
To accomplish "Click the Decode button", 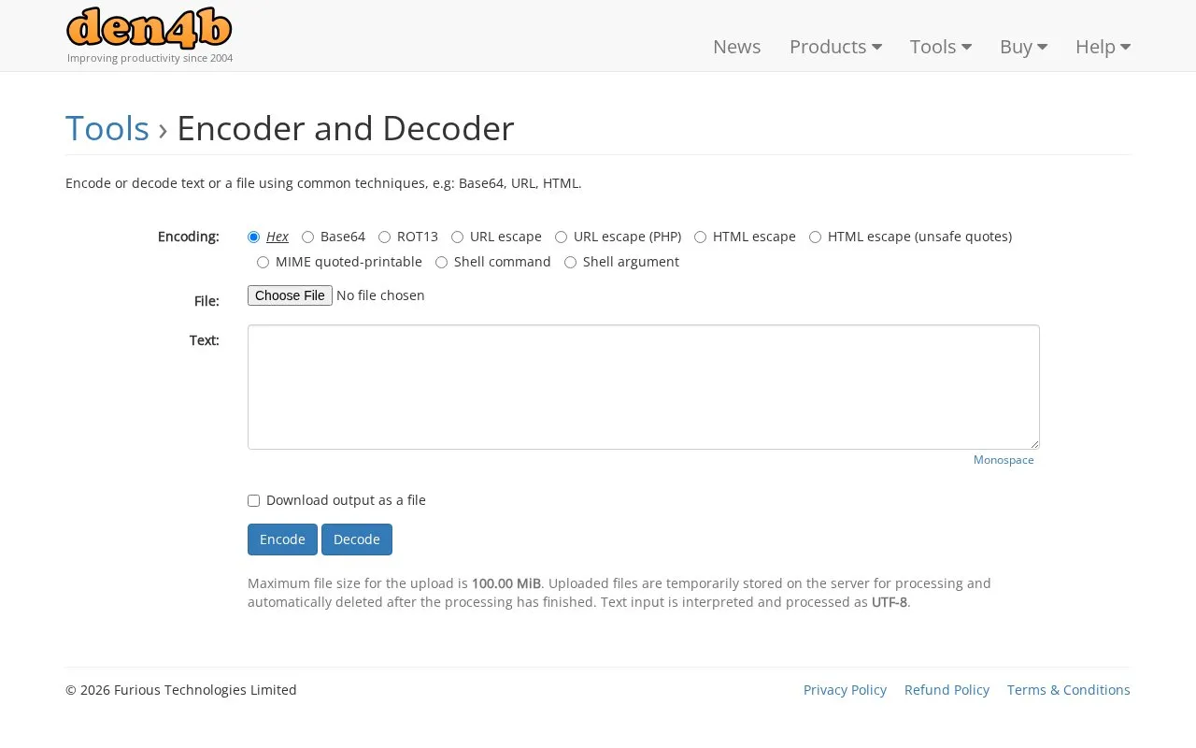I will coord(357,539).
